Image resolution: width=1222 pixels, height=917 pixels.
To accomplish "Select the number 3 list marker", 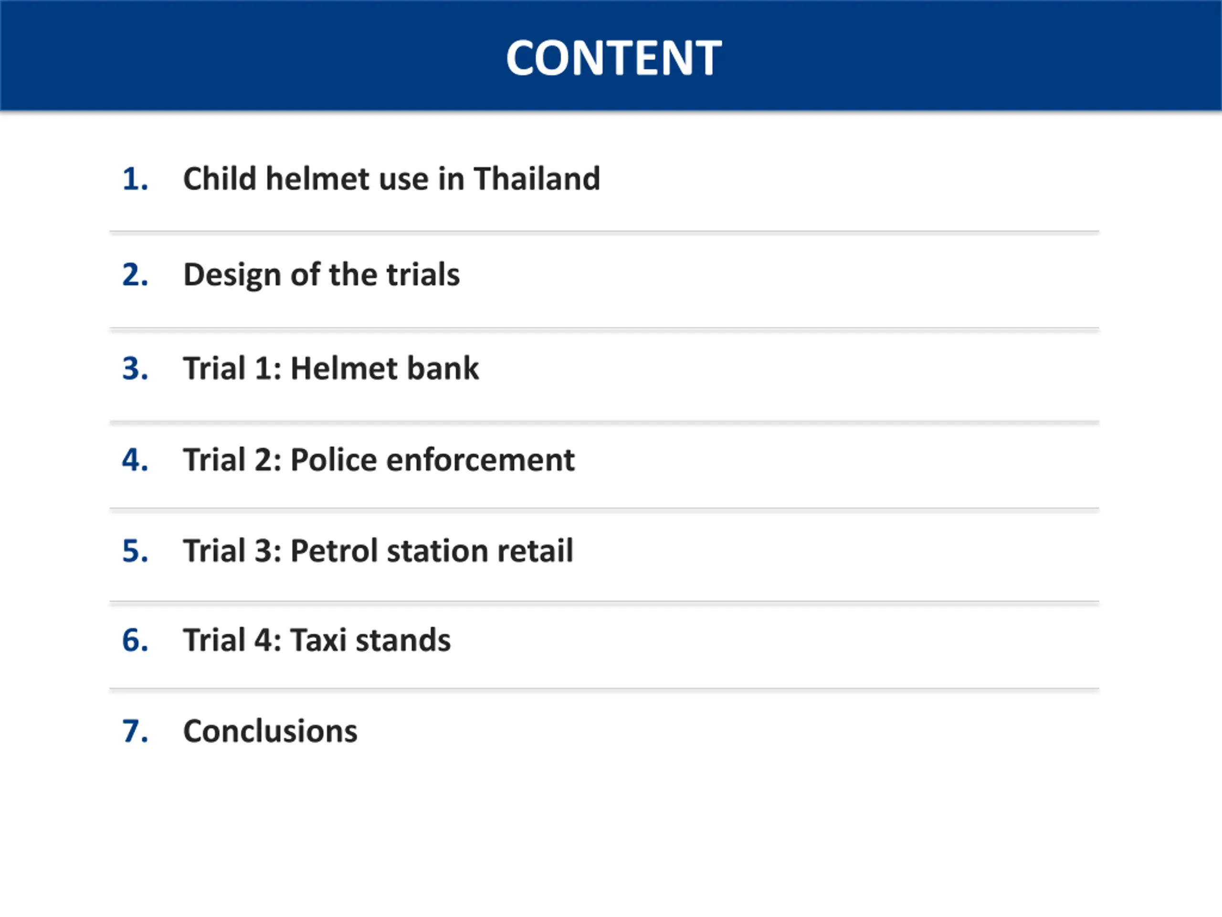I will [x=135, y=369].
